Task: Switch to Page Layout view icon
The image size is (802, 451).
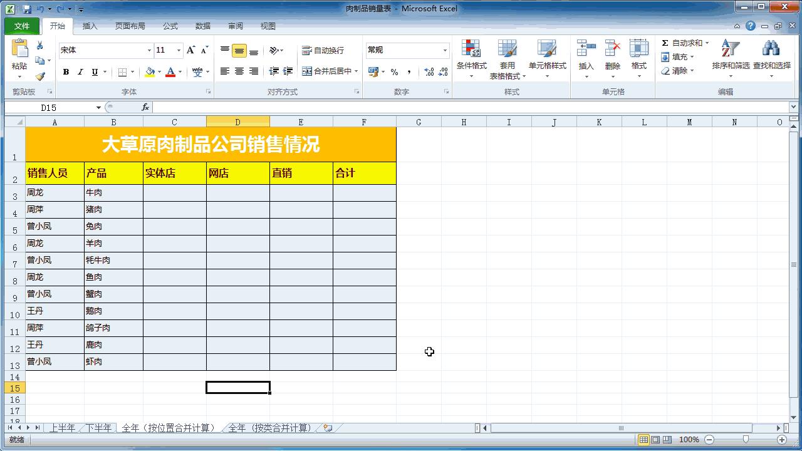Action: point(655,440)
